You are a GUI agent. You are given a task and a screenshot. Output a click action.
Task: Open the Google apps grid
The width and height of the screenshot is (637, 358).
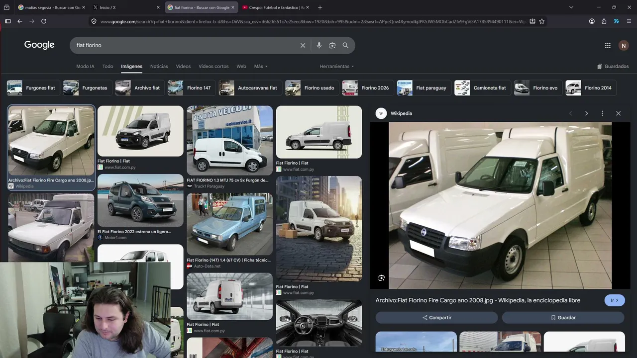click(x=608, y=45)
